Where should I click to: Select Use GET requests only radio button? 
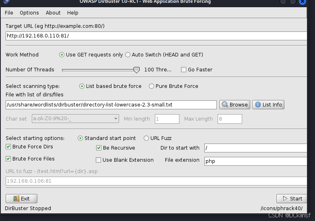click(x=62, y=55)
